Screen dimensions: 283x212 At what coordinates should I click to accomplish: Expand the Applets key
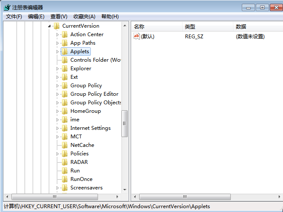pyautogui.click(x=57, y=52)
